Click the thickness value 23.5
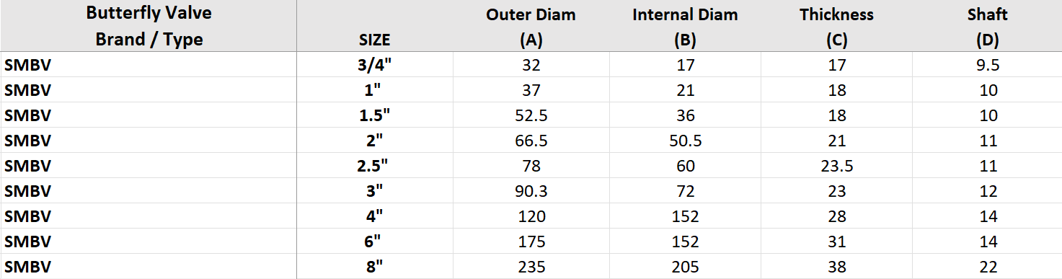Viewport: 1062px width, 279px height. [x=836, y=166]
